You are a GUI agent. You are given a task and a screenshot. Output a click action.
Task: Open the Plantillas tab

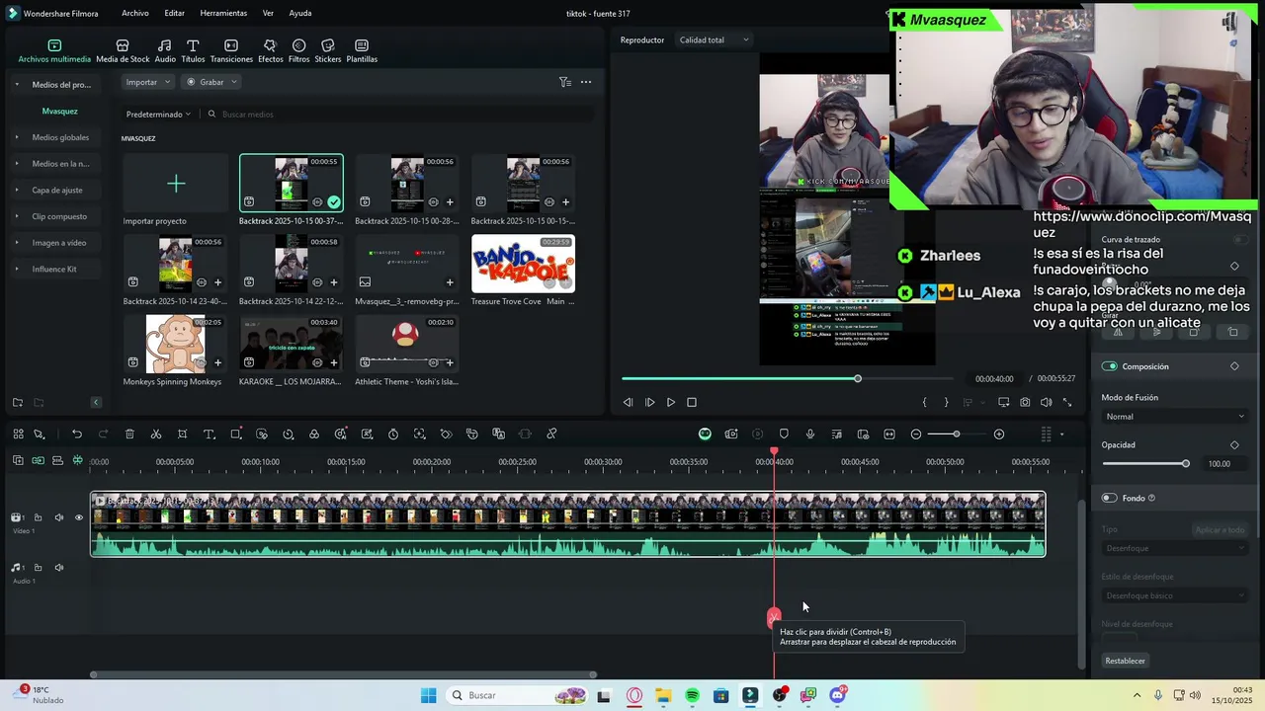click(x=362, y=51)
